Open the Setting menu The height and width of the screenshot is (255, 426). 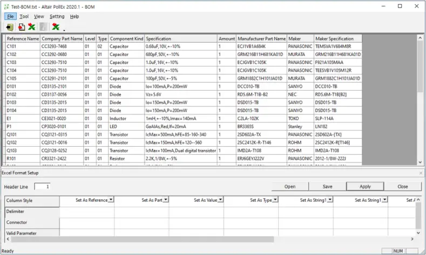click(x=57, y=17)
